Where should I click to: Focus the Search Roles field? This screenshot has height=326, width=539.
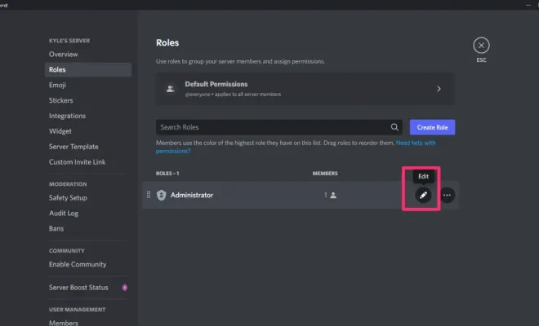click(278, 127)
